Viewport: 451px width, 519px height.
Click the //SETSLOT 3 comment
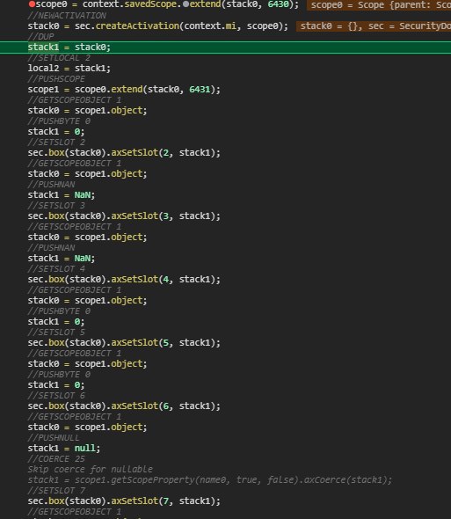[56, 206]
